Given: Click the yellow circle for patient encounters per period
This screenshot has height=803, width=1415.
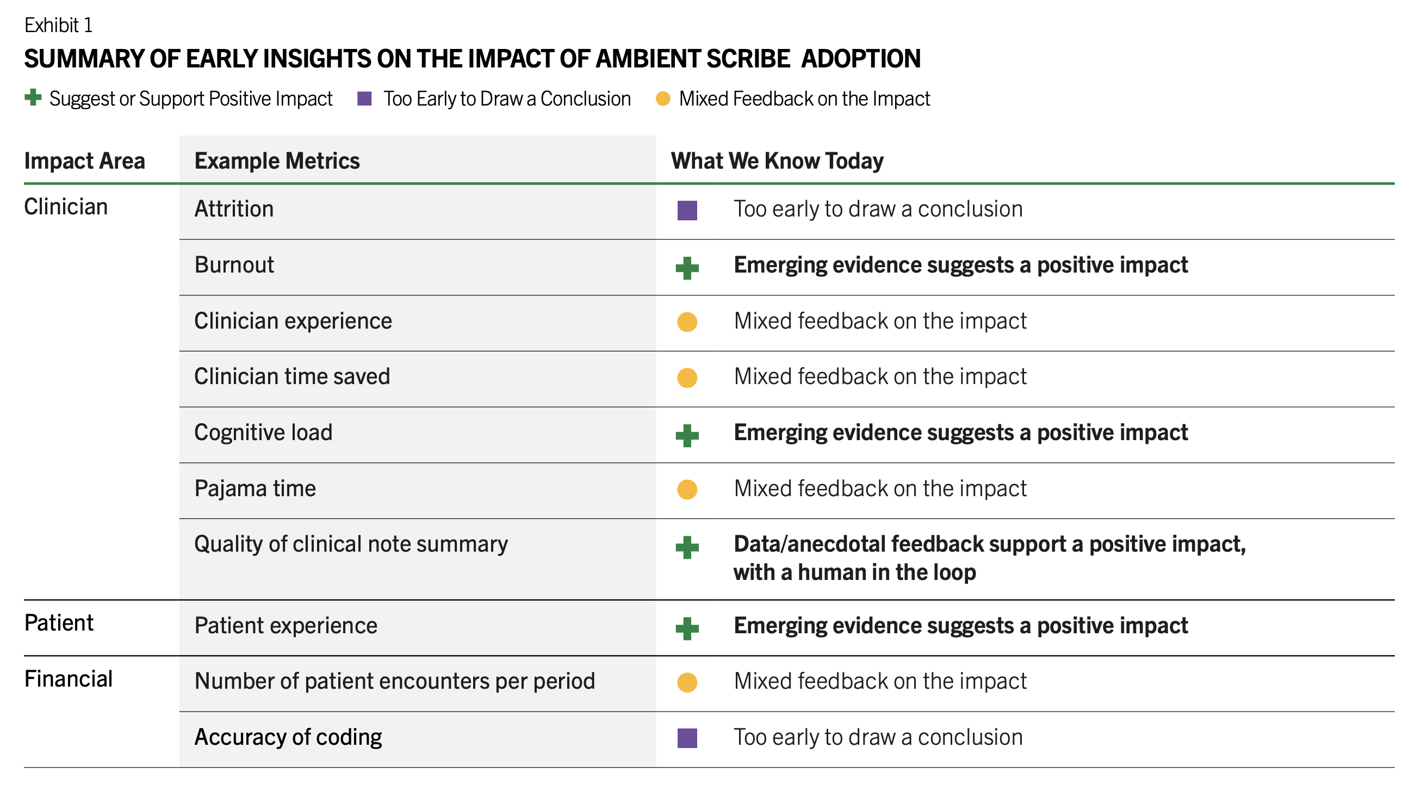Looking at the screenshot, I should (687, 682).
